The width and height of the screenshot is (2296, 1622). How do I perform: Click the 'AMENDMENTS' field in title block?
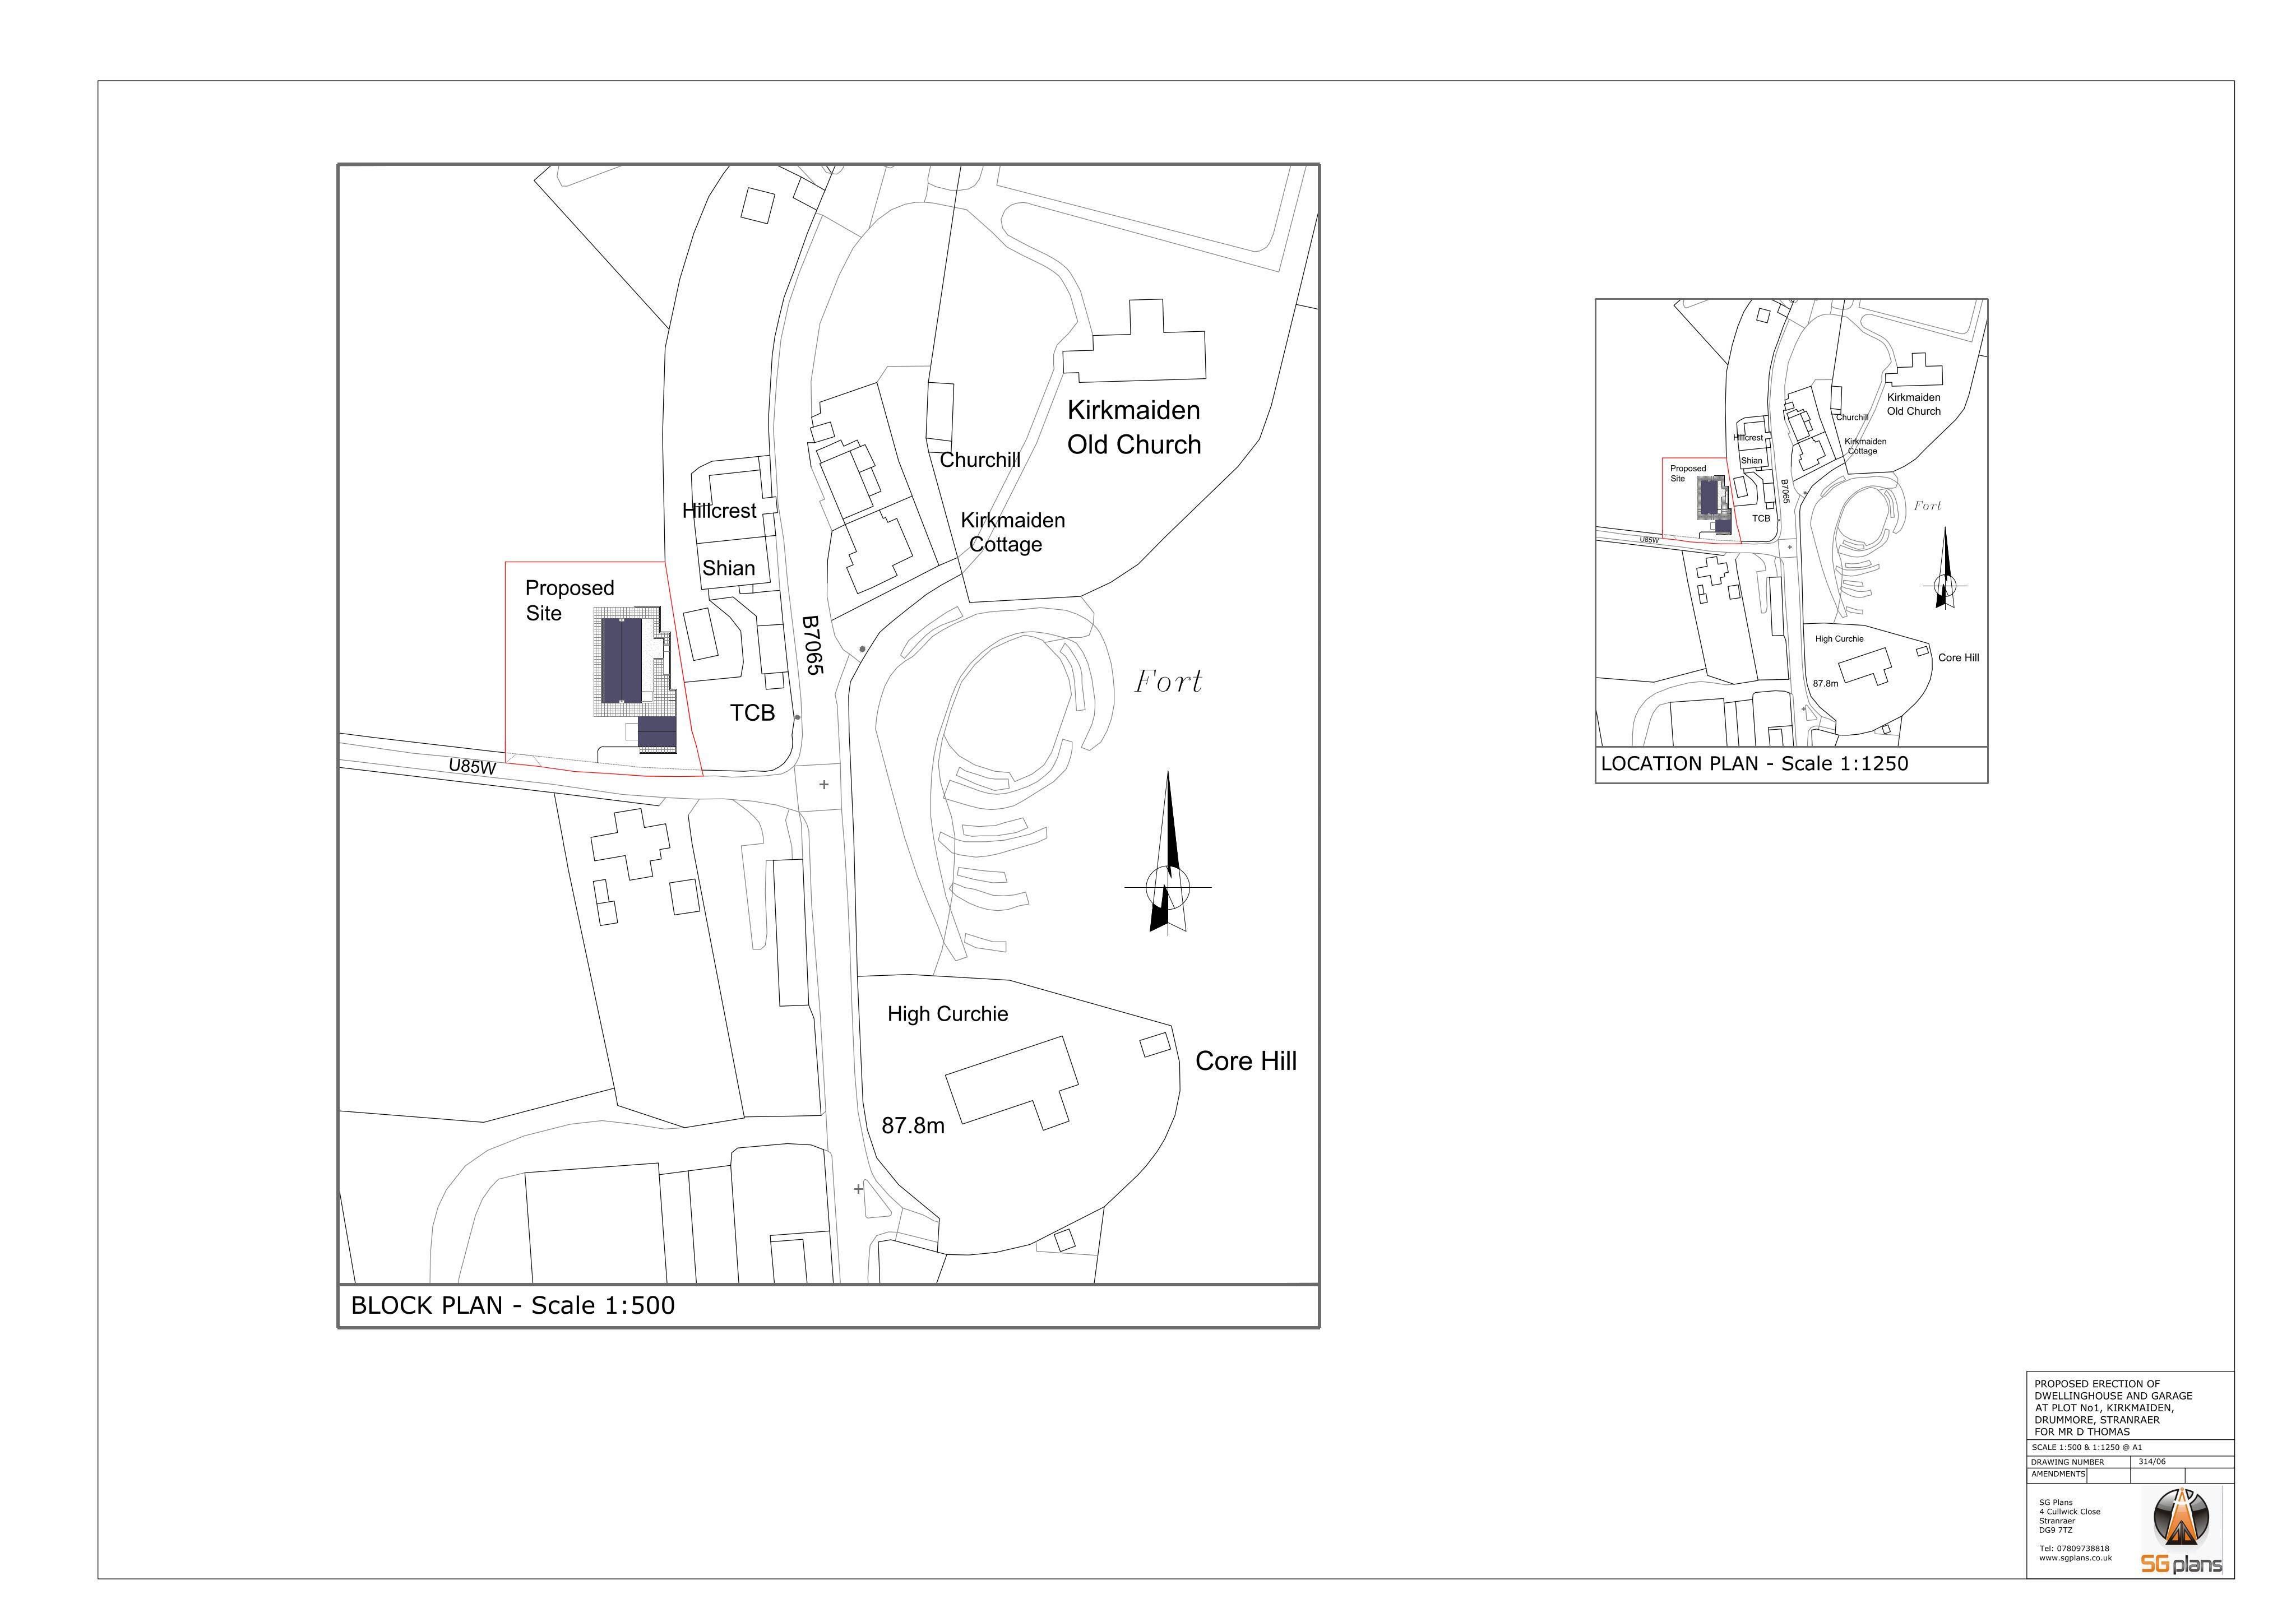tap(2058, 1475)
